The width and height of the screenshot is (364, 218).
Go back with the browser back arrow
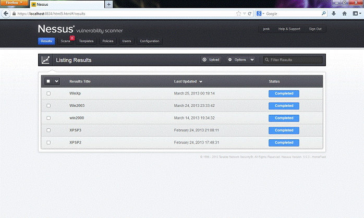pos(6,14)
